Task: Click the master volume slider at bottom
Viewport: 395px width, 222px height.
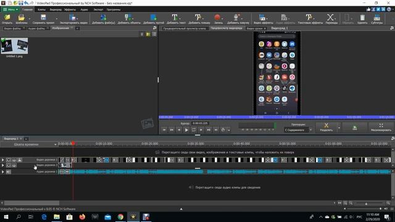Action: pyautogui.click(x=364, y=209)
